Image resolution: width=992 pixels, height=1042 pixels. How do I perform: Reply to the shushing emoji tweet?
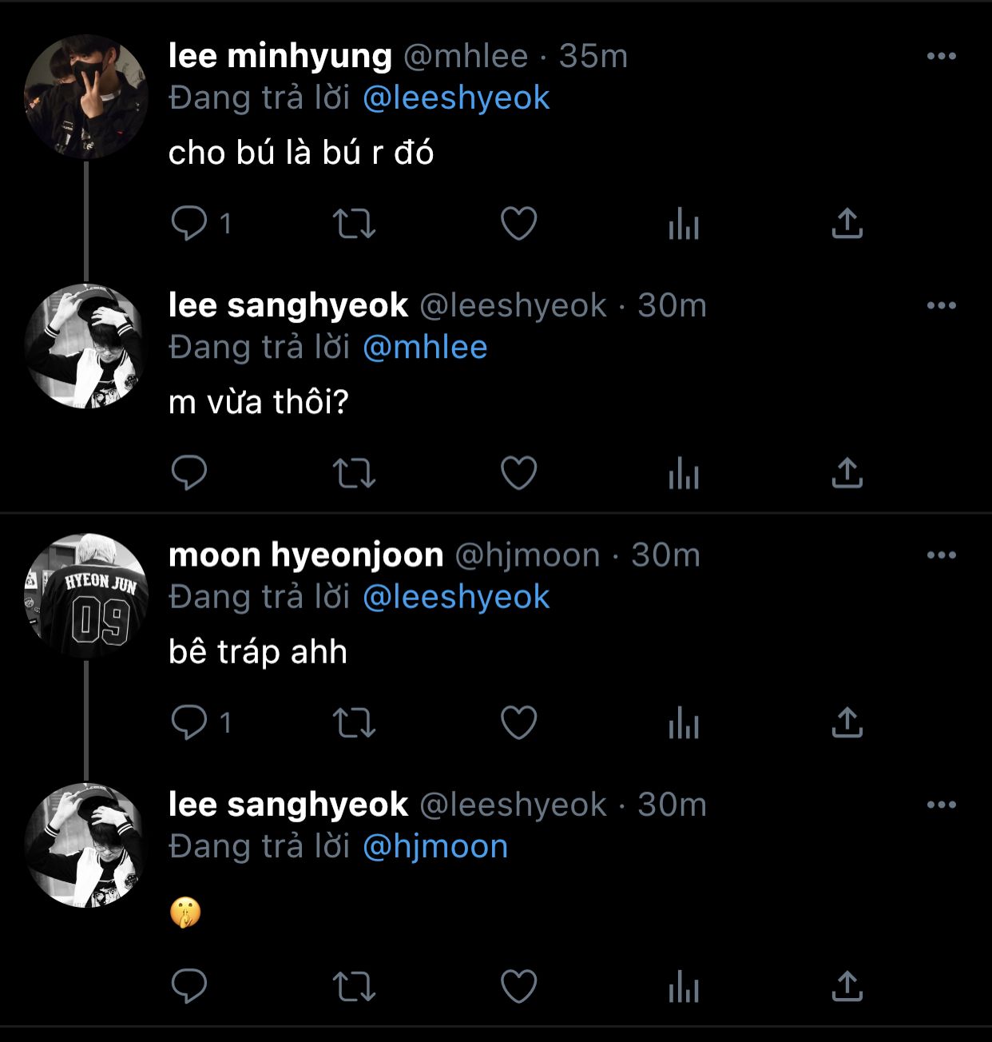click(189, 986)
